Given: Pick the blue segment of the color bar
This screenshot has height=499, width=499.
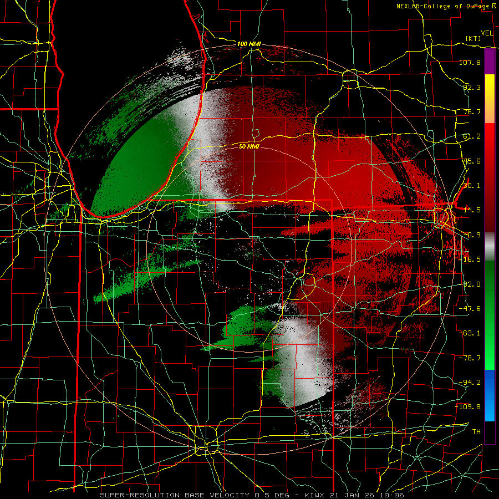Looking at the screenshot, I should tap(490, 395).
